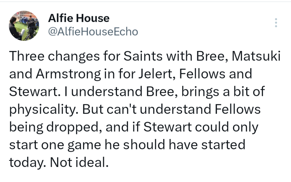The height and width of the screenshot is (182, 291).
Task: Click the word "today" in the last line
Action: 26,162
